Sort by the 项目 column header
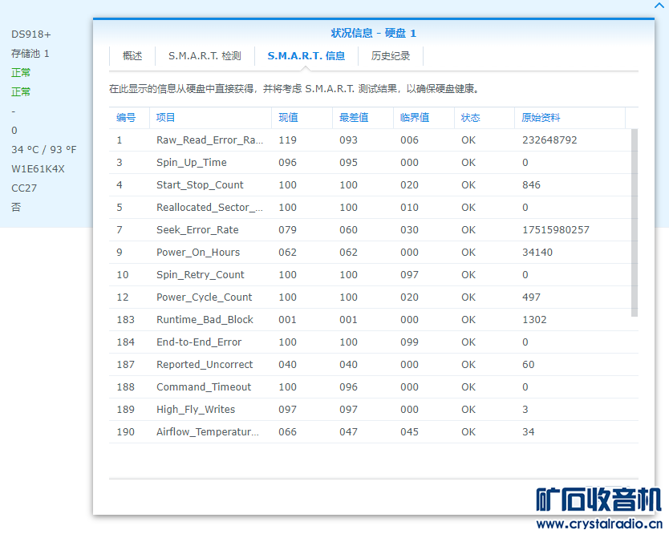The image size is (669, 534). click(210, 118)
